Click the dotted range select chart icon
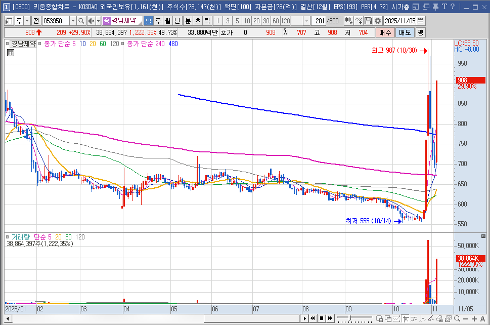The image size is (490, 325). pos(397,319)
